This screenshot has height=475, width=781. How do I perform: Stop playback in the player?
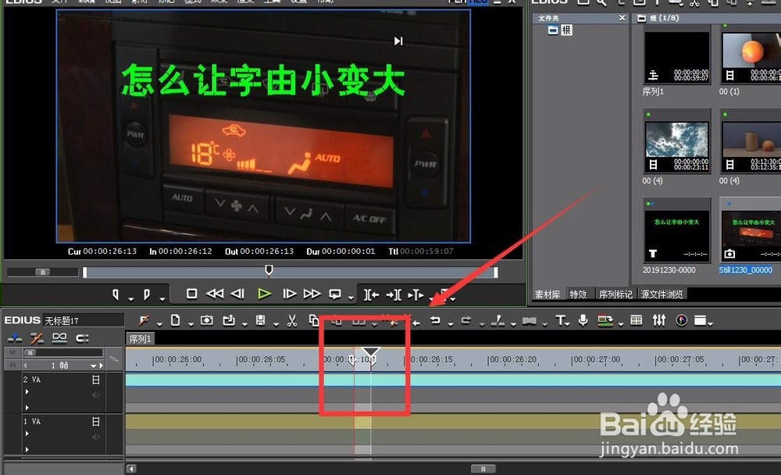pyautogui.click(x=192, y=294)
